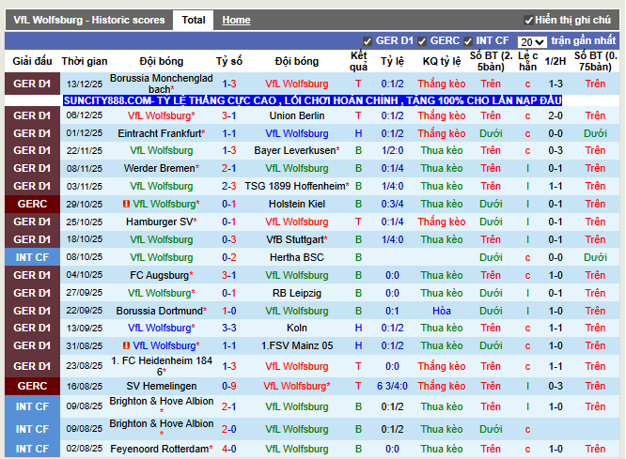Open FC Augsburg team link
The width and height of the screenshot is (626, 459).
(x=160, y=275)
